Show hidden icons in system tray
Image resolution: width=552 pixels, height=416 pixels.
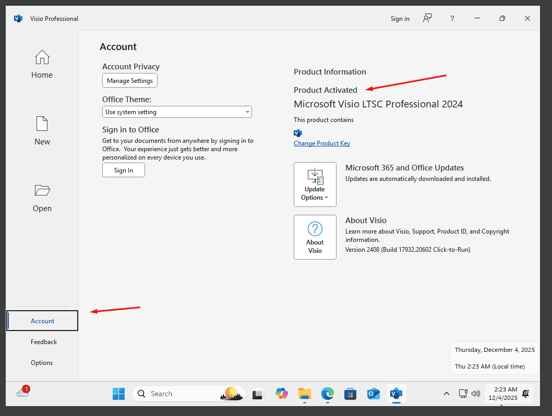446,394
